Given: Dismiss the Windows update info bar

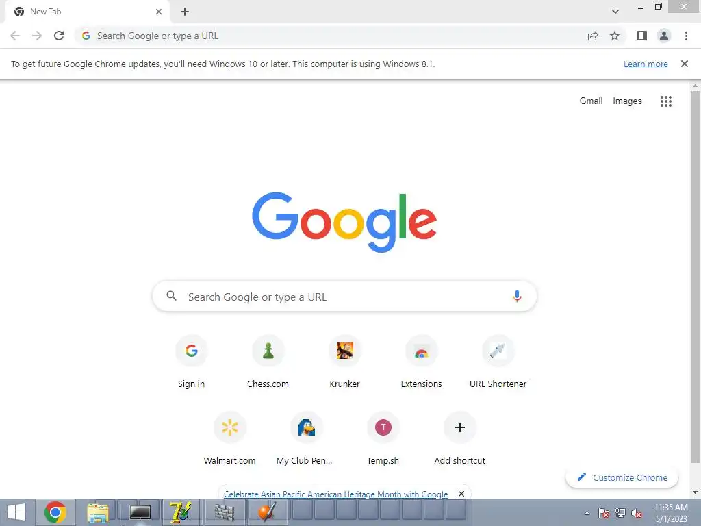Looking at the screenshot, I should (685, 64).
